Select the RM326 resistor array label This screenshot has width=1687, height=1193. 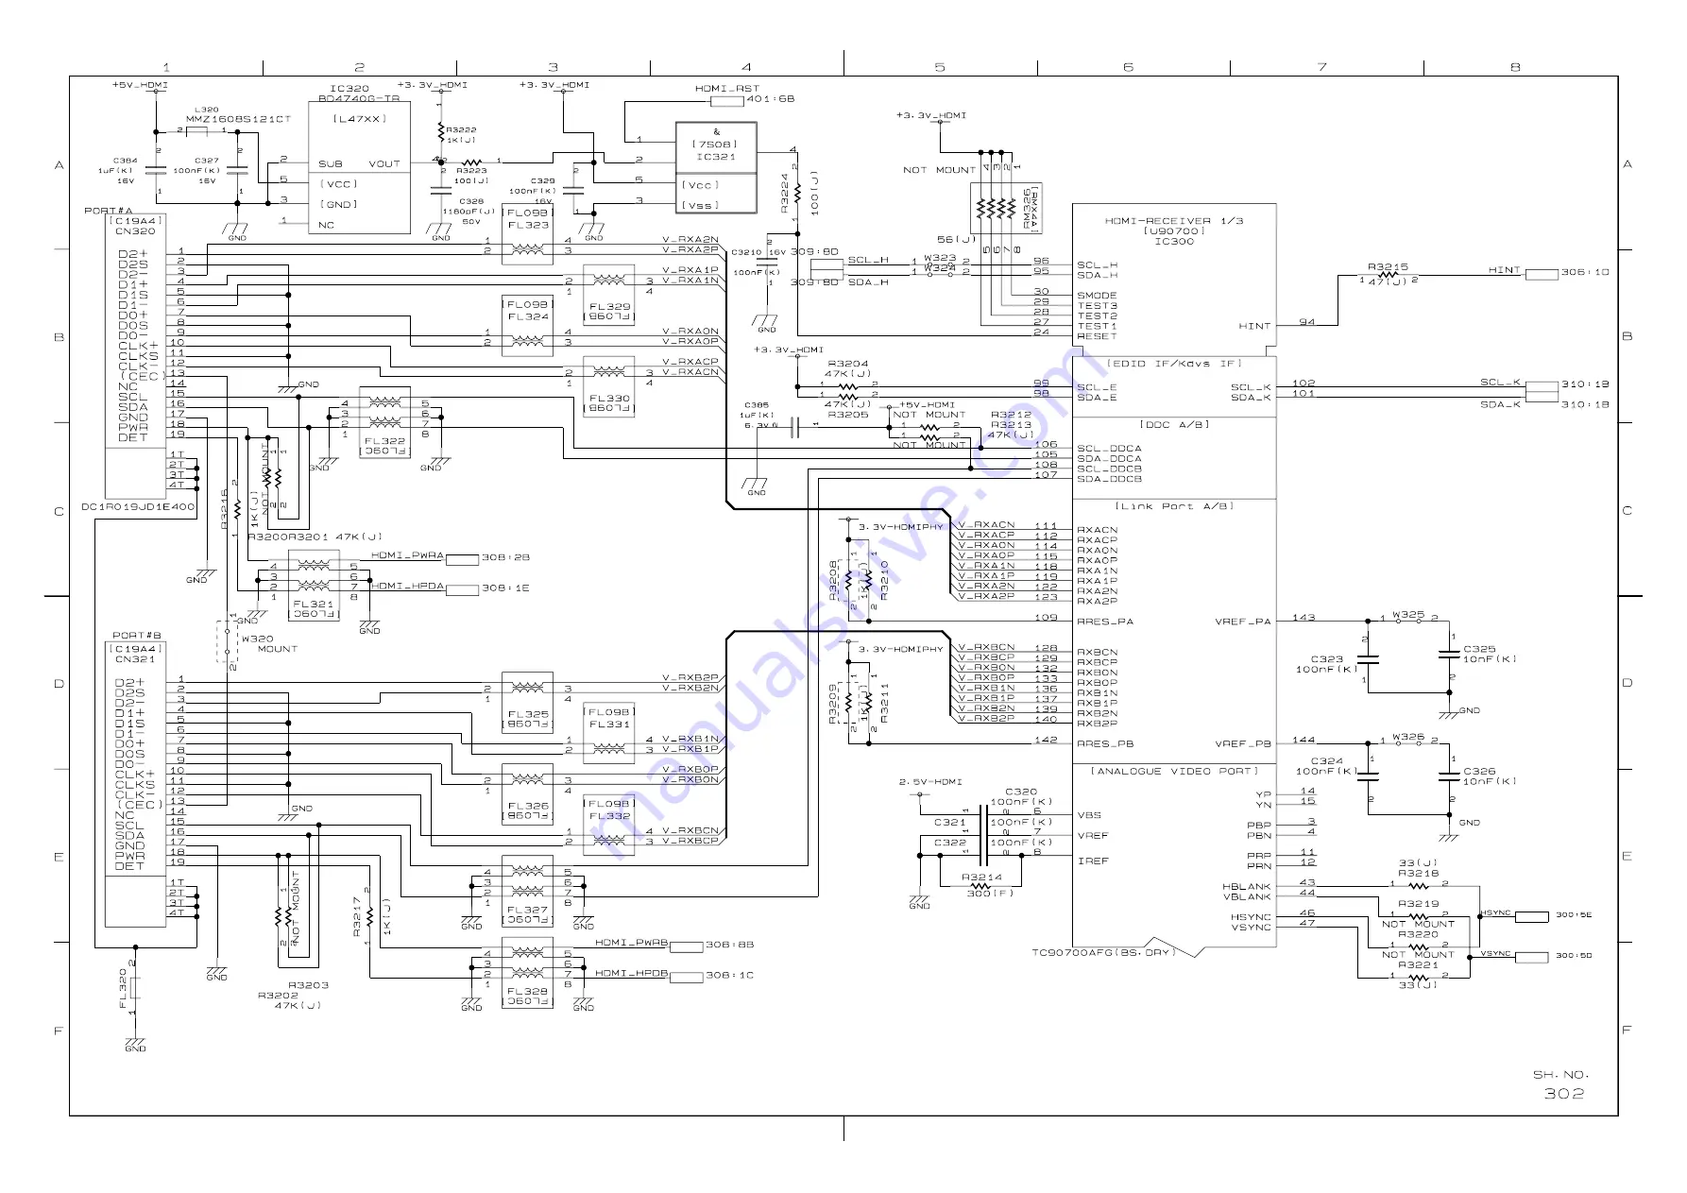[1027, 208]
